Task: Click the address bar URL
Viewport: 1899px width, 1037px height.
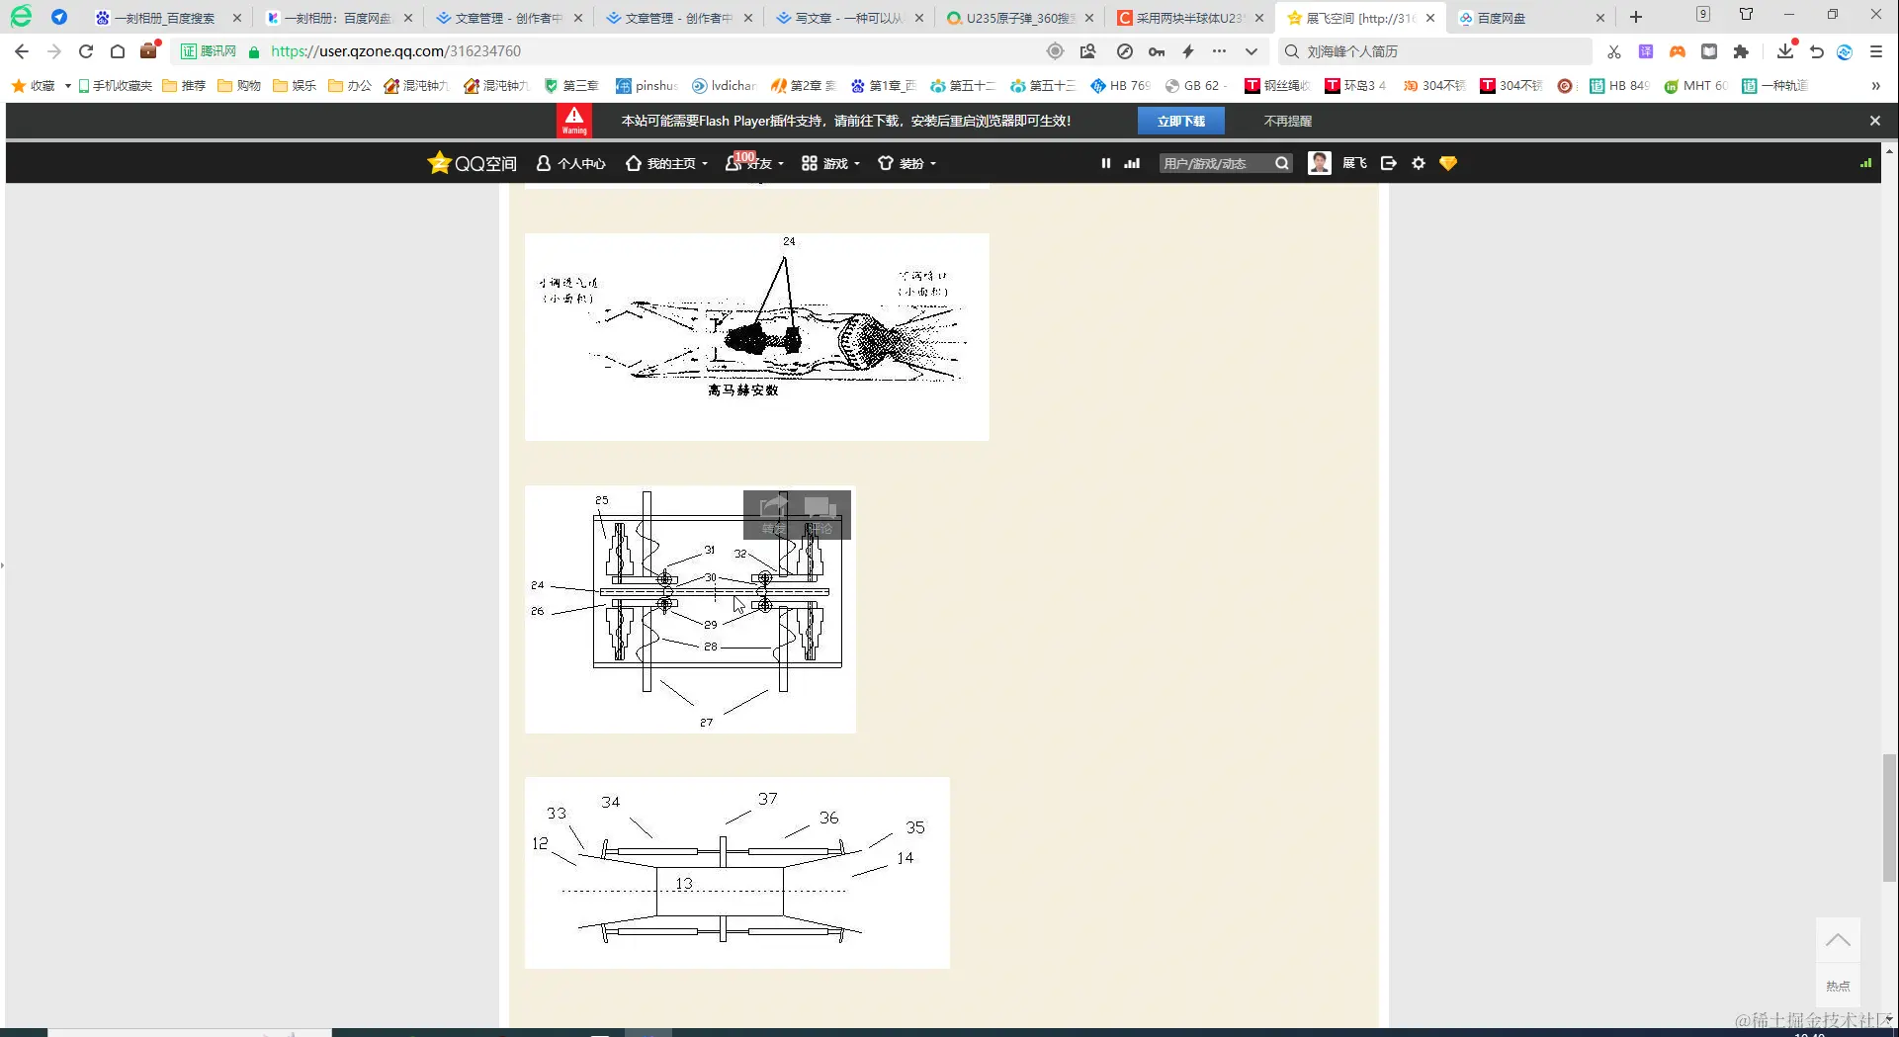Action: coord(395,51)
